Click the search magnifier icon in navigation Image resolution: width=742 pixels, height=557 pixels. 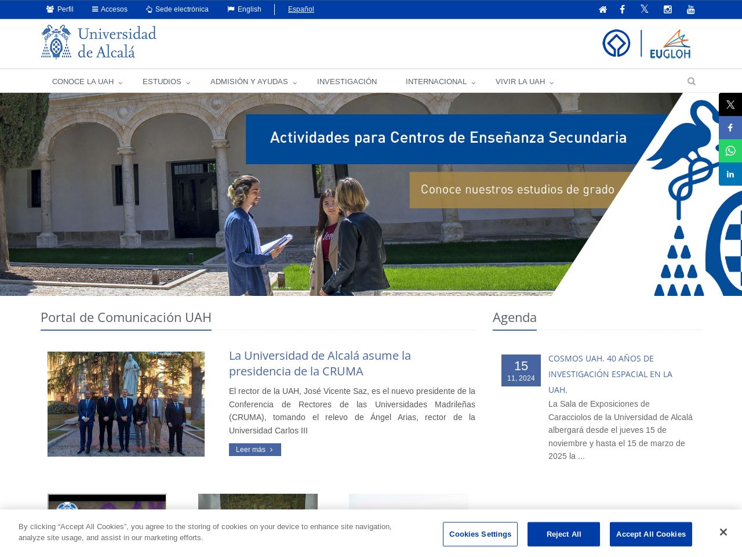pos(692,81)
